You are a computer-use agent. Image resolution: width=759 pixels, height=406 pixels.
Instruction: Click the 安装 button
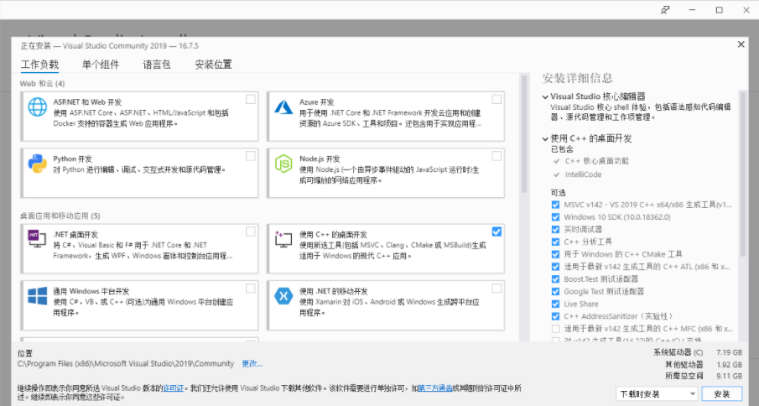[x=722, y=394]
